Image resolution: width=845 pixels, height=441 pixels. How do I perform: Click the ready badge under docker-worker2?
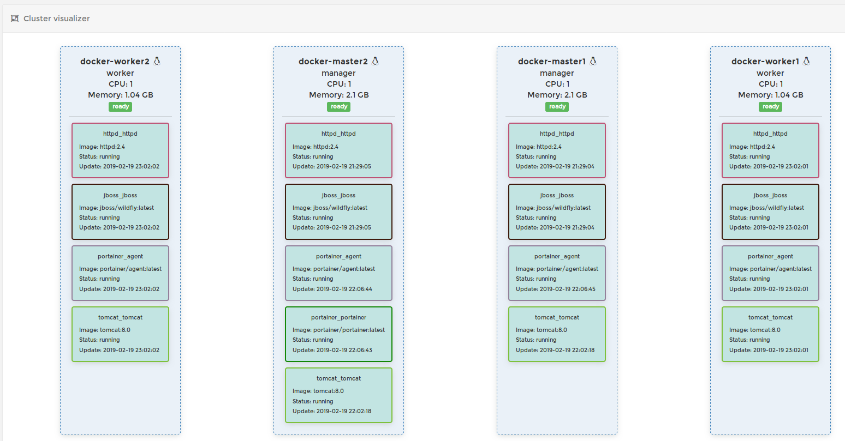(x=121, y=107)
